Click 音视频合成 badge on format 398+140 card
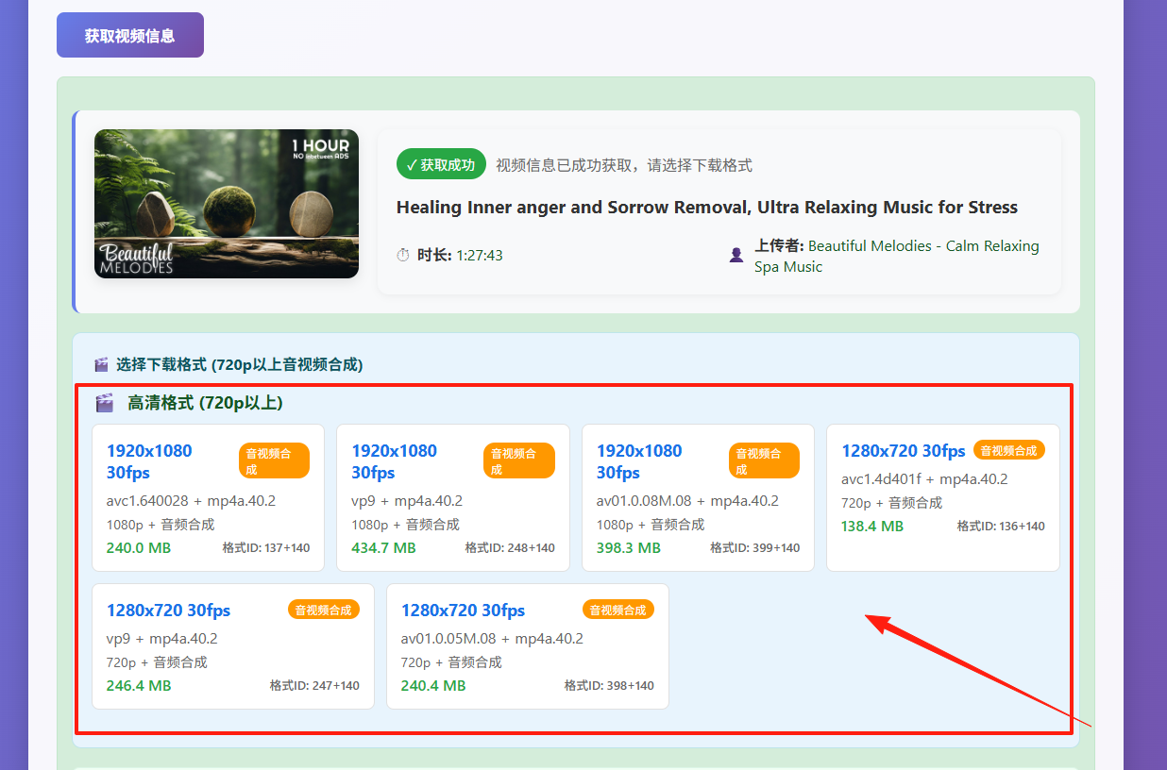The height and width of the screenshot is (770, 1167). click(x=618, y=610)
